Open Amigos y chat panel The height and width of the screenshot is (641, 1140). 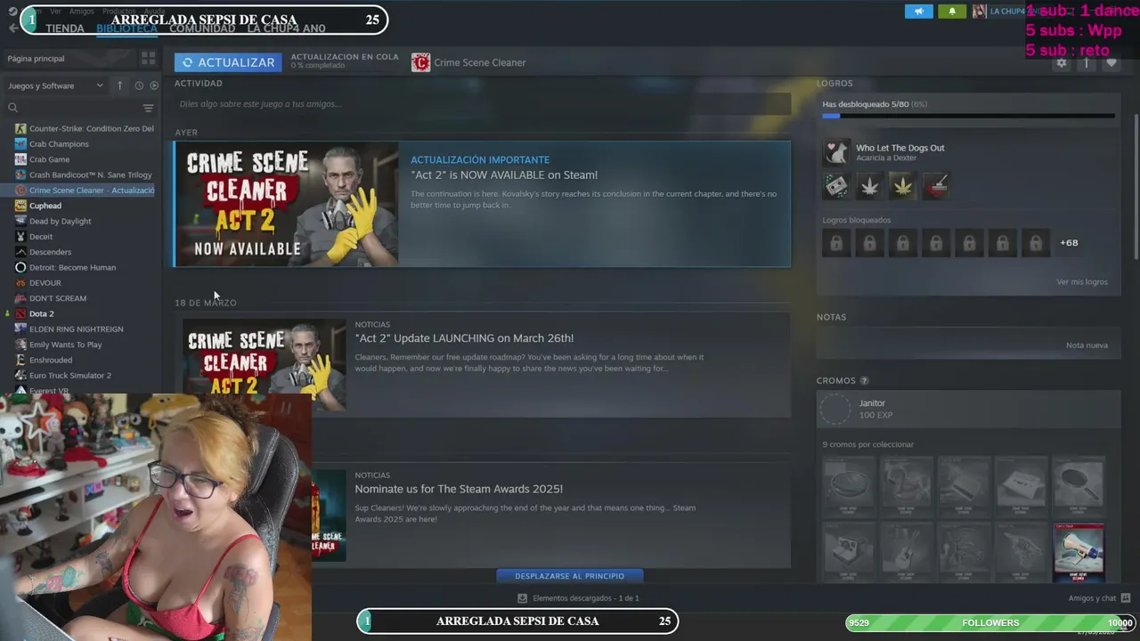click(x=1099, y=598)
